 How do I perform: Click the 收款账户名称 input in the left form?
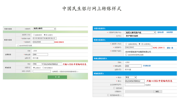(x=44, y=38)
